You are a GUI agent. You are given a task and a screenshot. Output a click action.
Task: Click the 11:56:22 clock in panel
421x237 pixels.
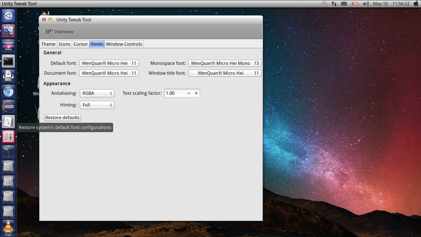[x=401, y=4]
